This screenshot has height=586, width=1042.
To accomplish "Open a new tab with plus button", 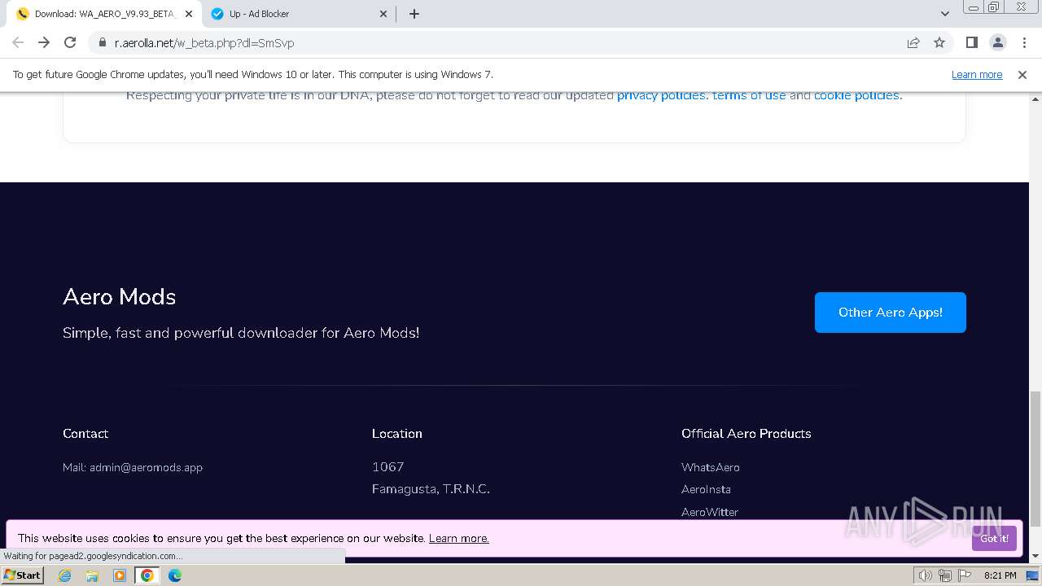I will [x=414, y=14].
